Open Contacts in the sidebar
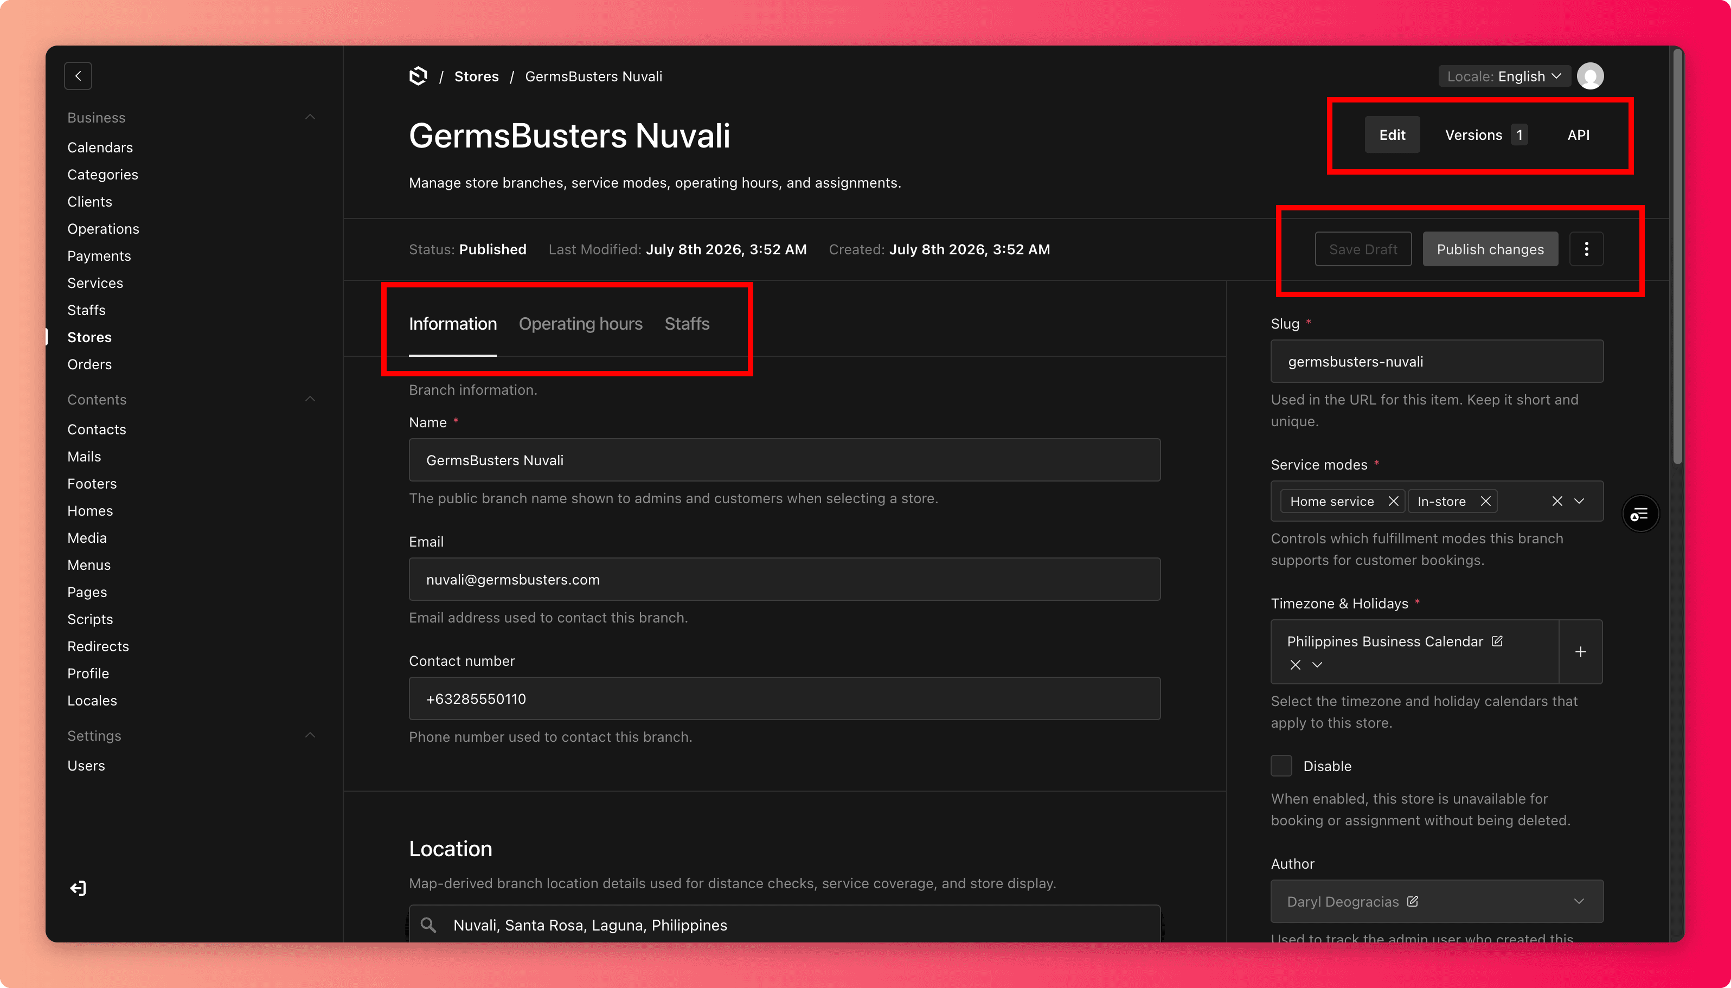This screenshot has height=988, width=1731. (x=97, y=429)
